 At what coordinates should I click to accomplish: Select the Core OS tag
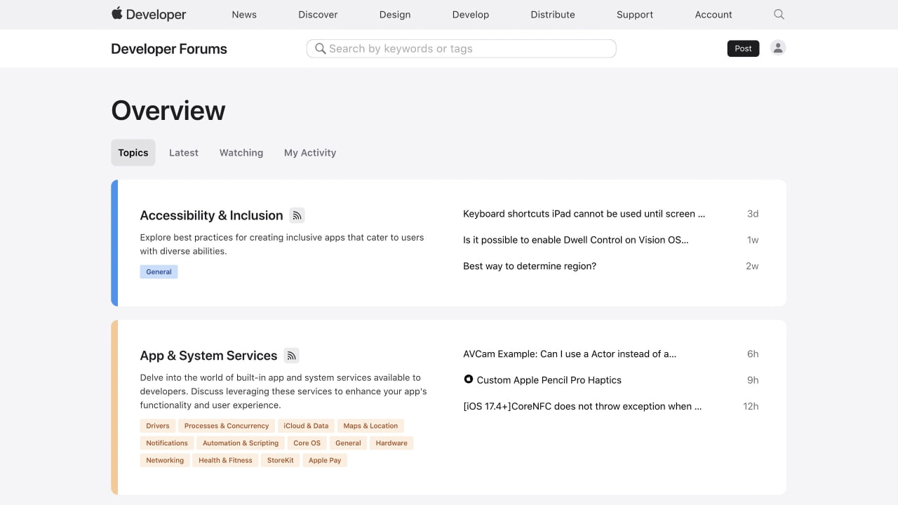[x=307, y=443]
